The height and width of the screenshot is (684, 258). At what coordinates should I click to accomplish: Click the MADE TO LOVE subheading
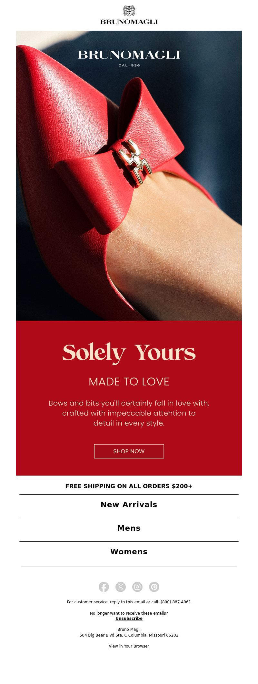(x=129, y=382)
